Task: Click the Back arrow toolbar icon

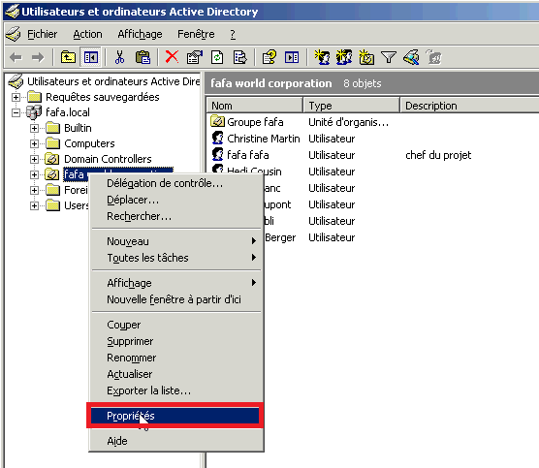Action: pyautogui.click(x=16, y=57)
